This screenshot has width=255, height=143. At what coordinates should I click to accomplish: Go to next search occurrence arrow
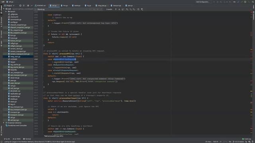coord(119,10)
